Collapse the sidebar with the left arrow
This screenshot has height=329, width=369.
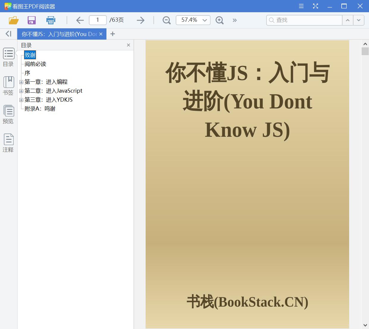click(9, 34)
